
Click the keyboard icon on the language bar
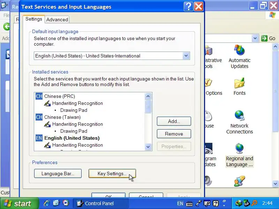189,204
